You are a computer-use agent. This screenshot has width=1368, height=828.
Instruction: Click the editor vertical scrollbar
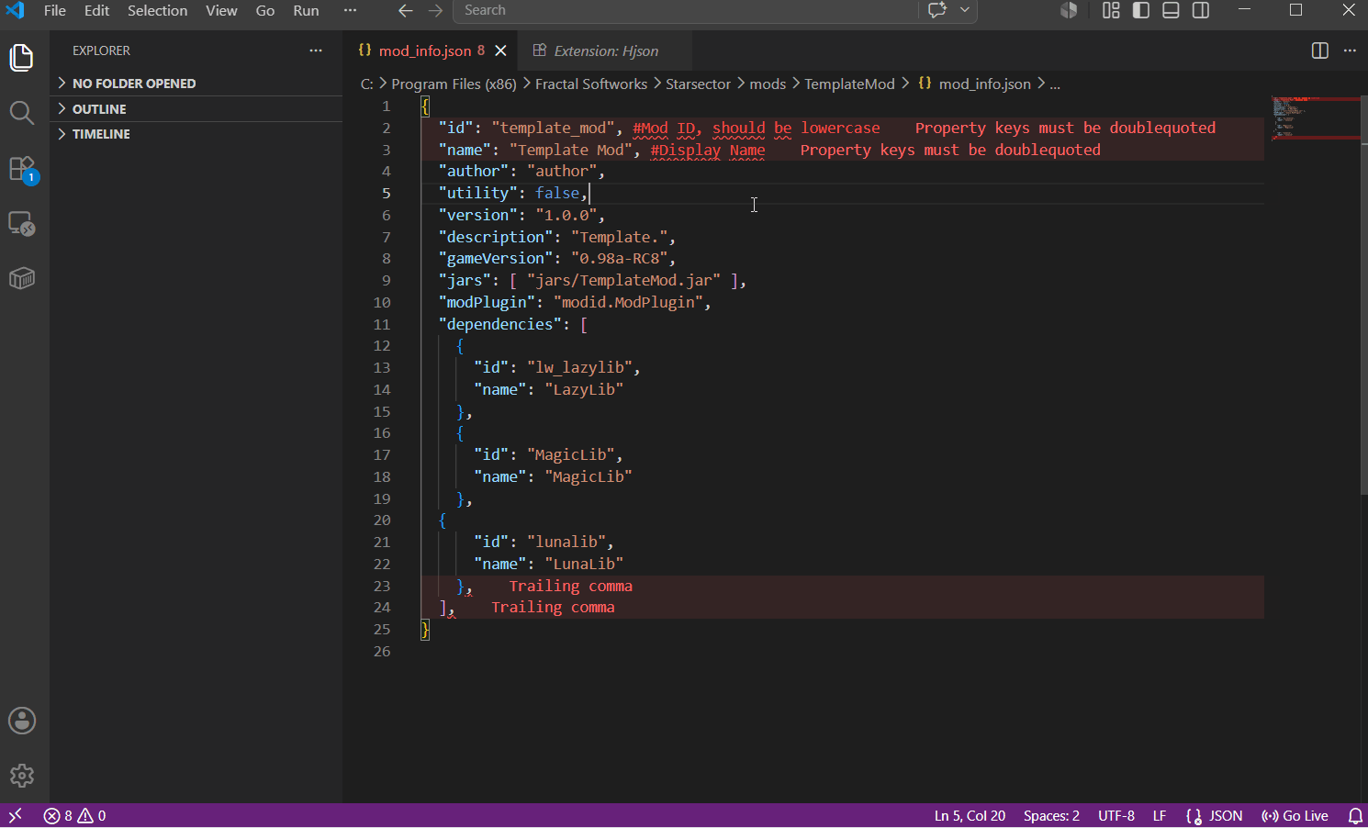[1363, 294]
